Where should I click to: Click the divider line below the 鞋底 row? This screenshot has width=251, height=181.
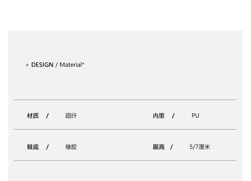(125, 161)
